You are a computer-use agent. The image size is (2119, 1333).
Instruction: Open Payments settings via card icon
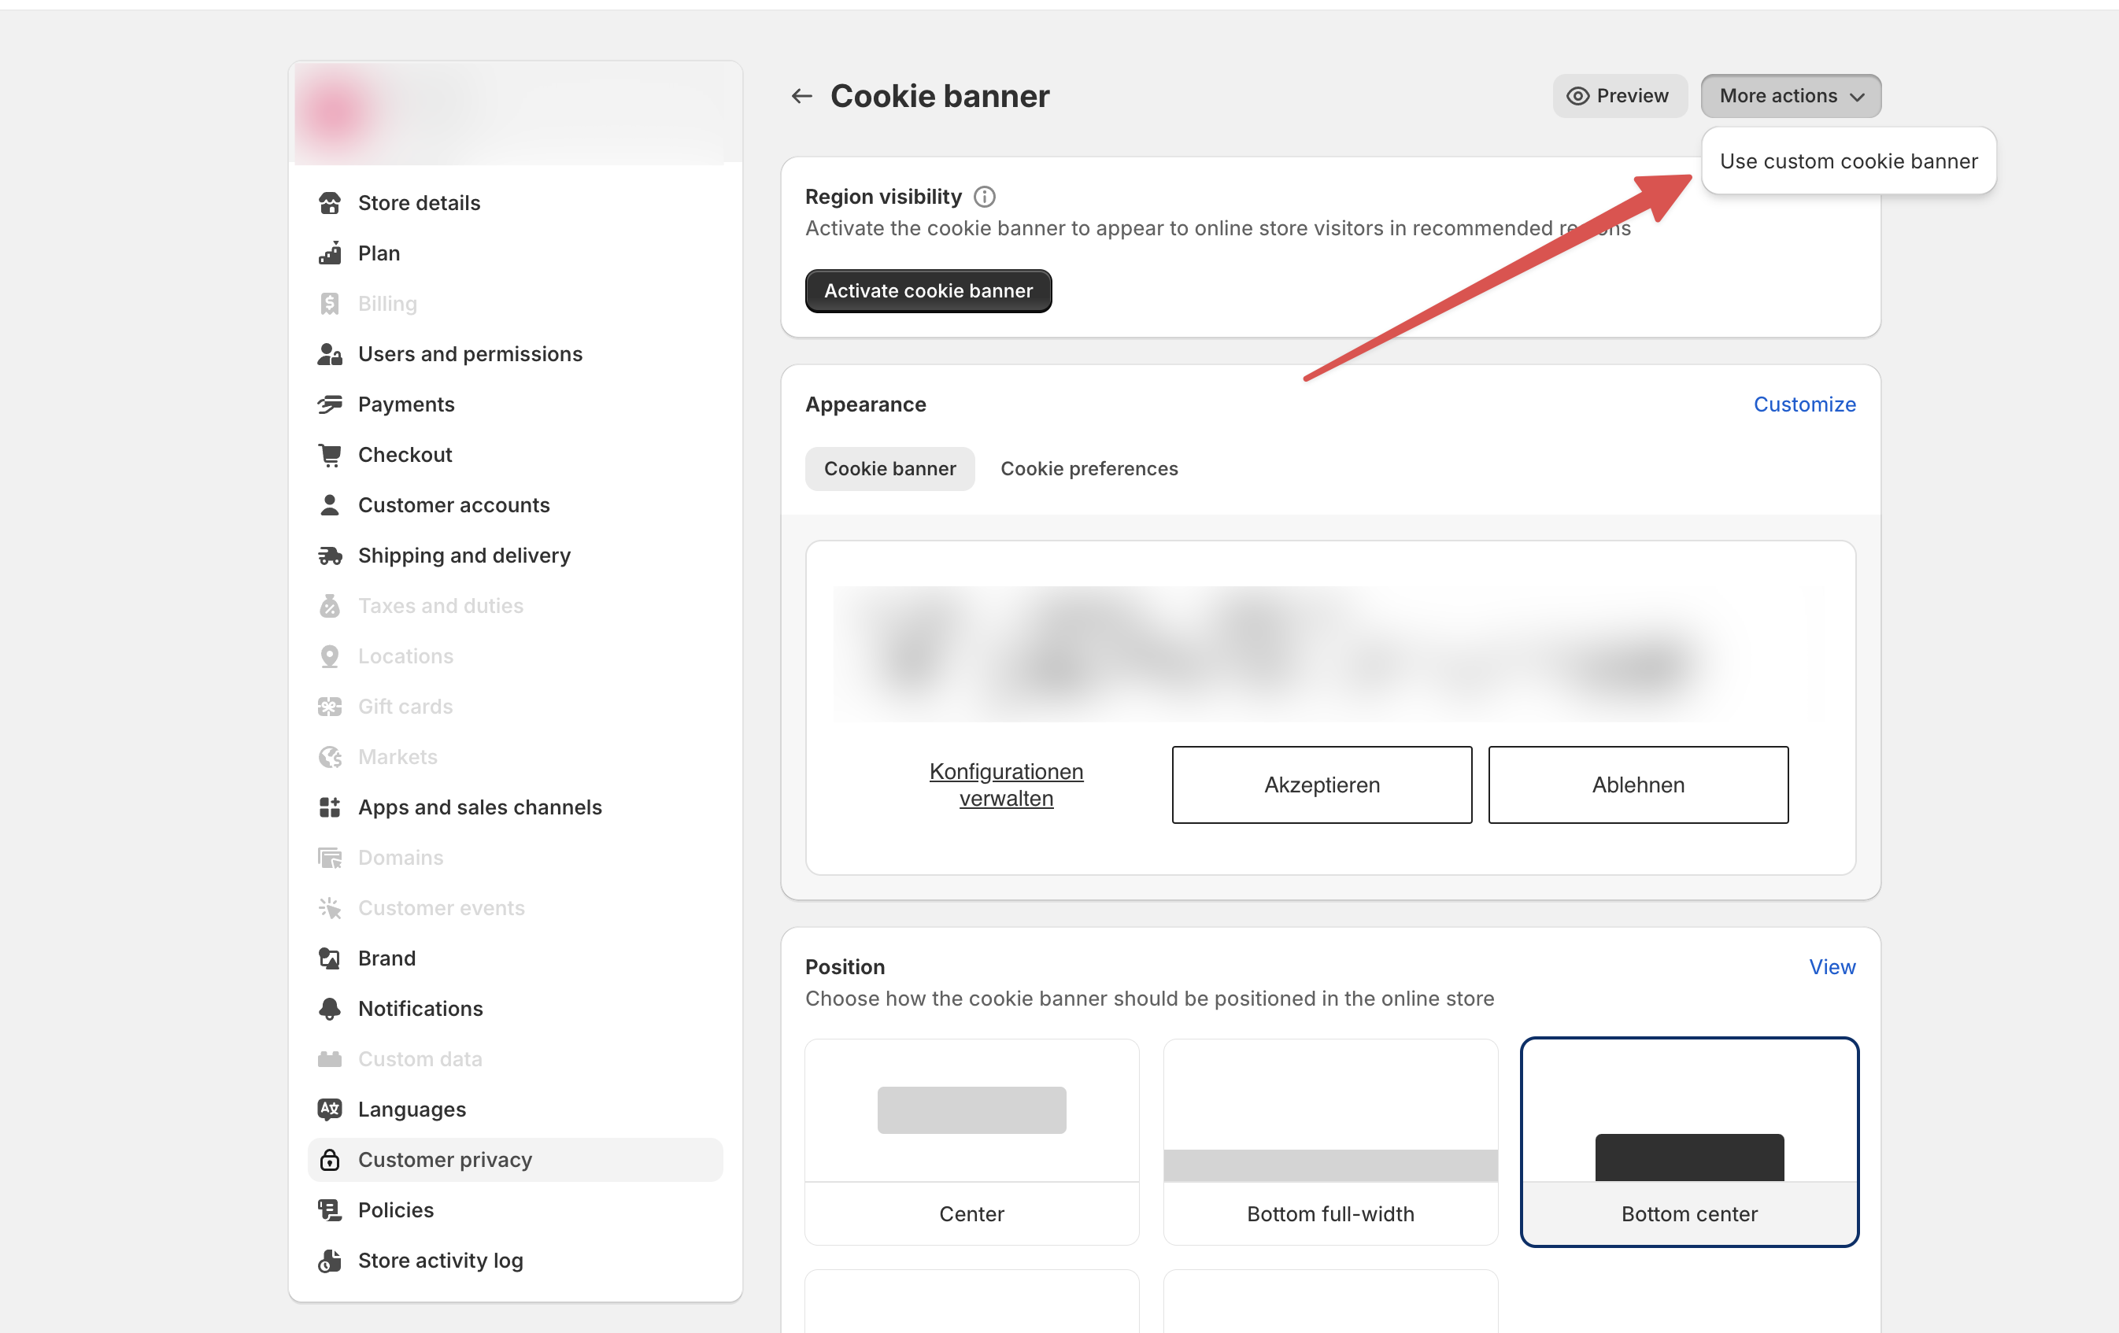point(330,404)
